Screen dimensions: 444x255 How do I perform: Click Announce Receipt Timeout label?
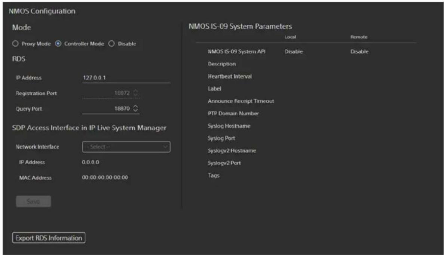click(241, 101)
